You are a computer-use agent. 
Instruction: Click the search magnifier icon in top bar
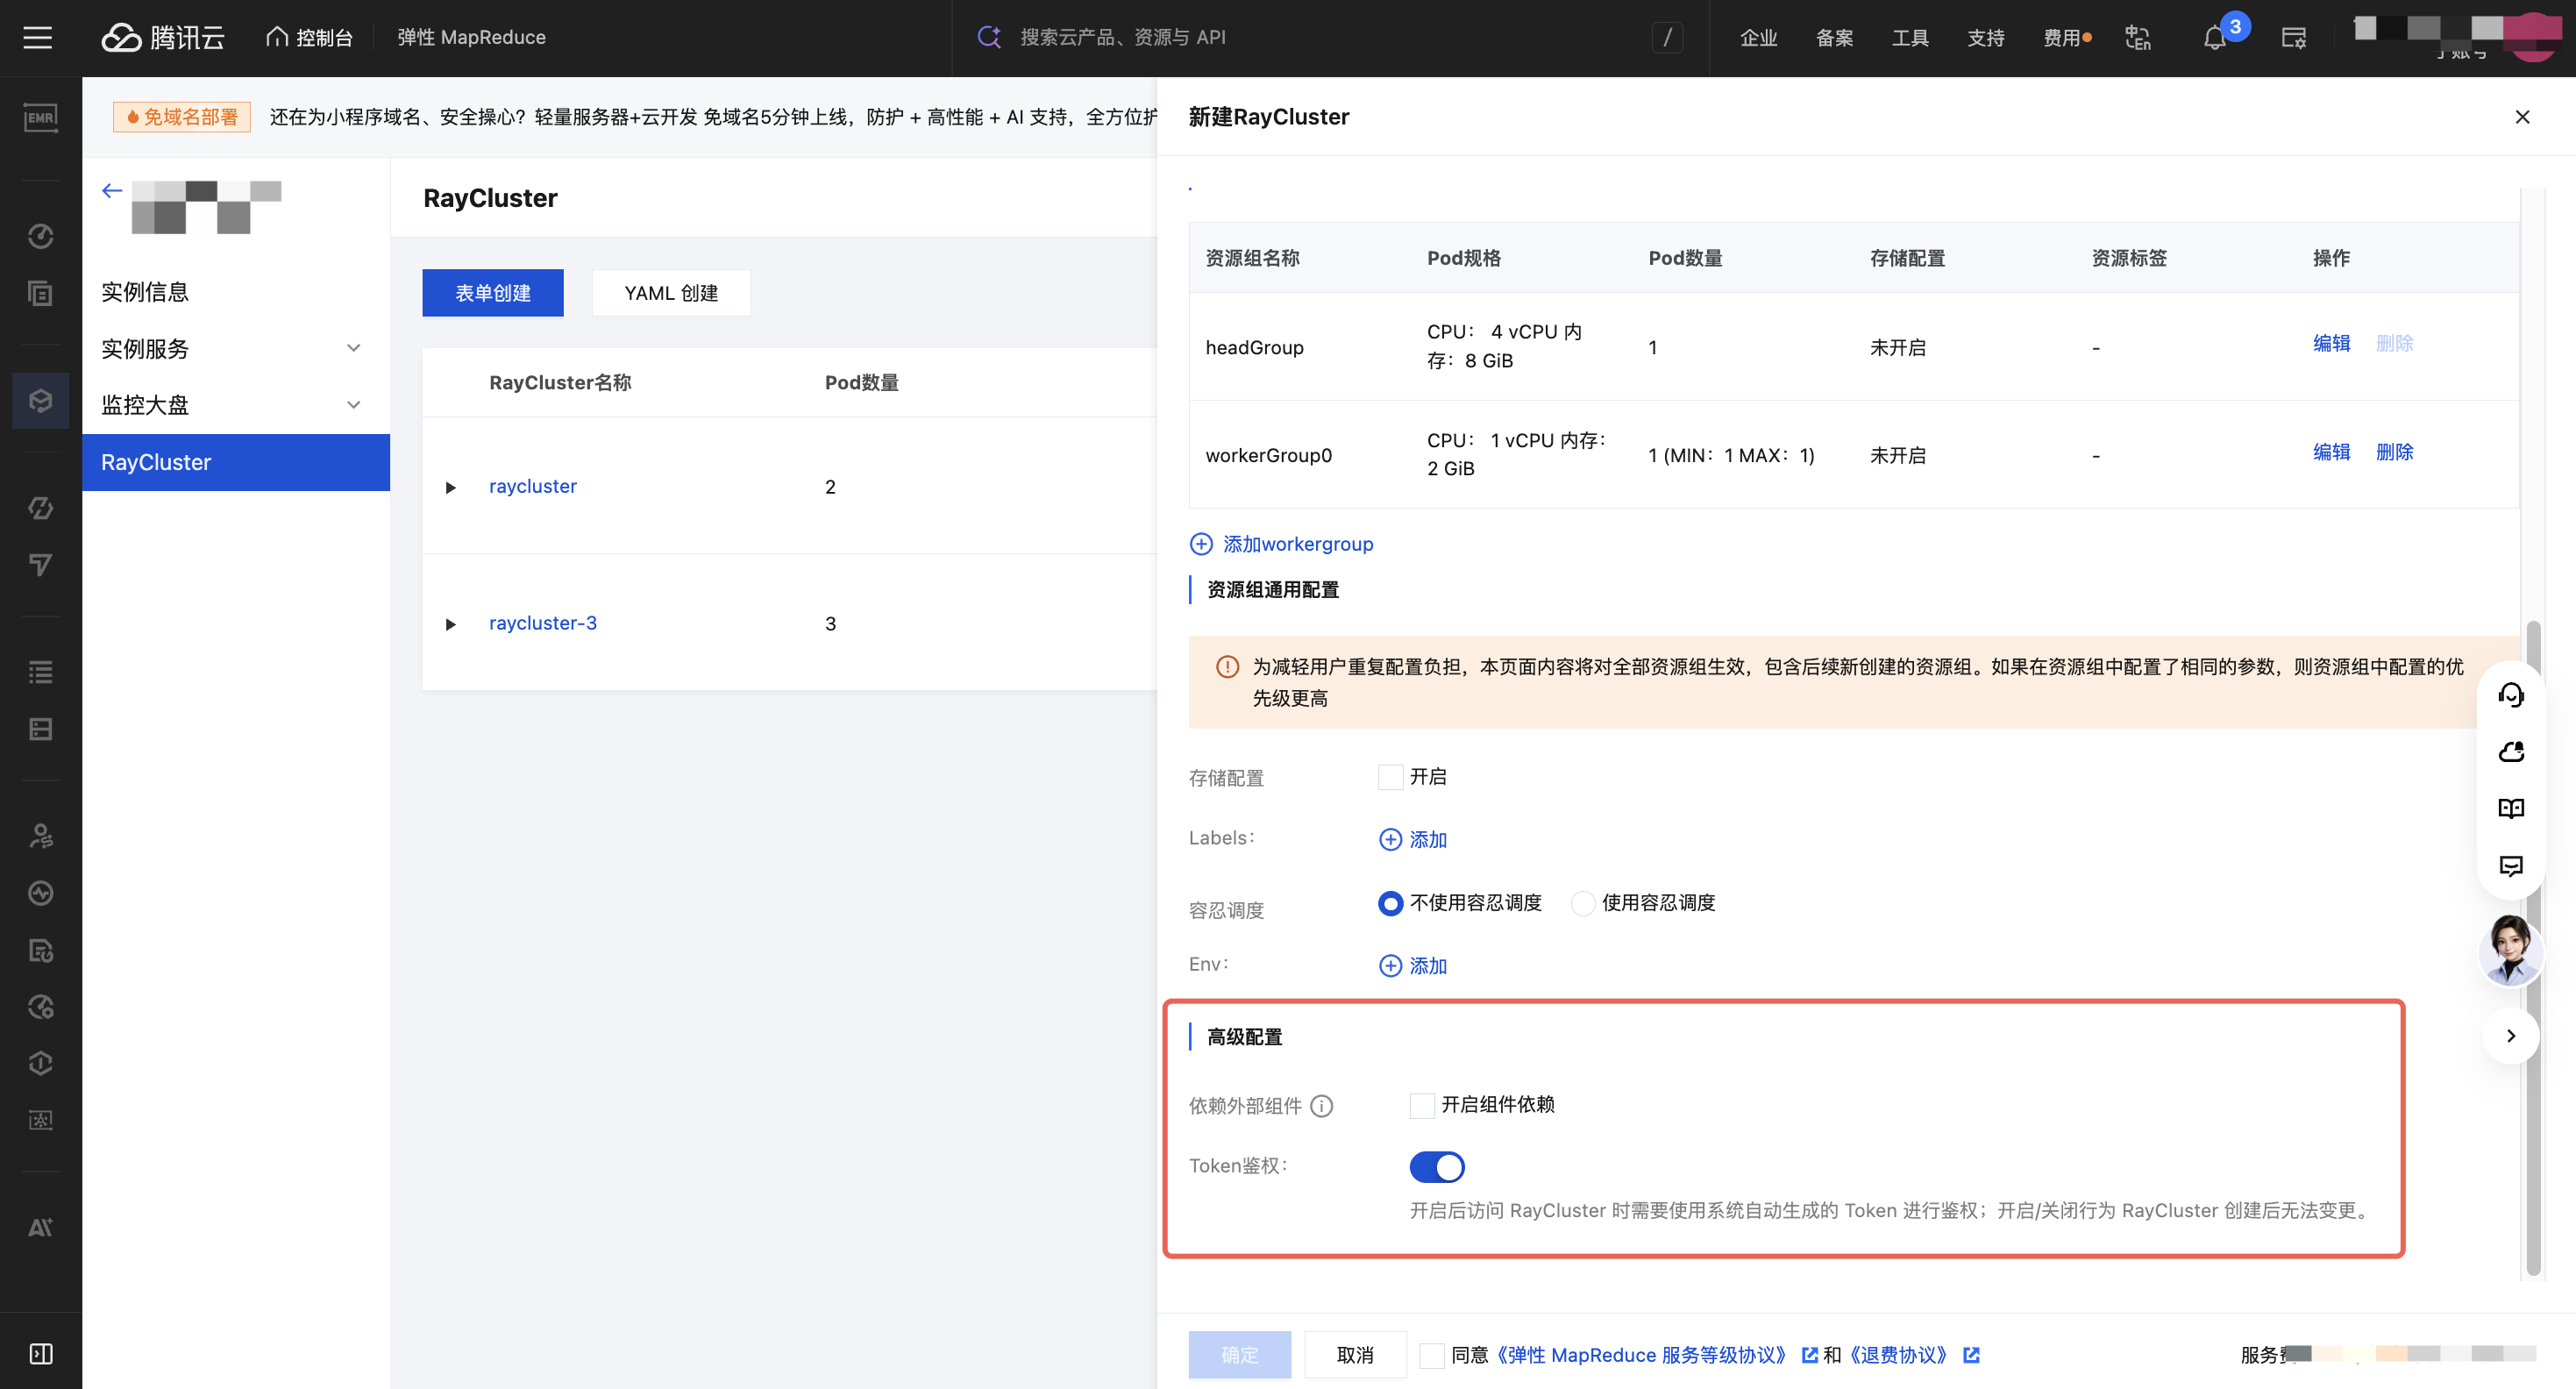coord(989,37)
